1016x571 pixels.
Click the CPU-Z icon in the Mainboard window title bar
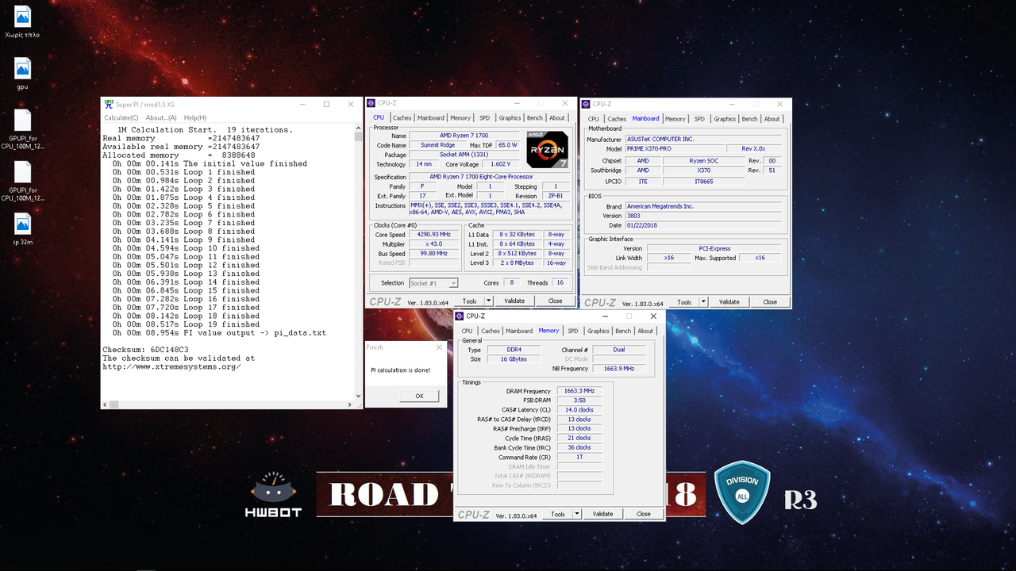click(x=587, y=104)
